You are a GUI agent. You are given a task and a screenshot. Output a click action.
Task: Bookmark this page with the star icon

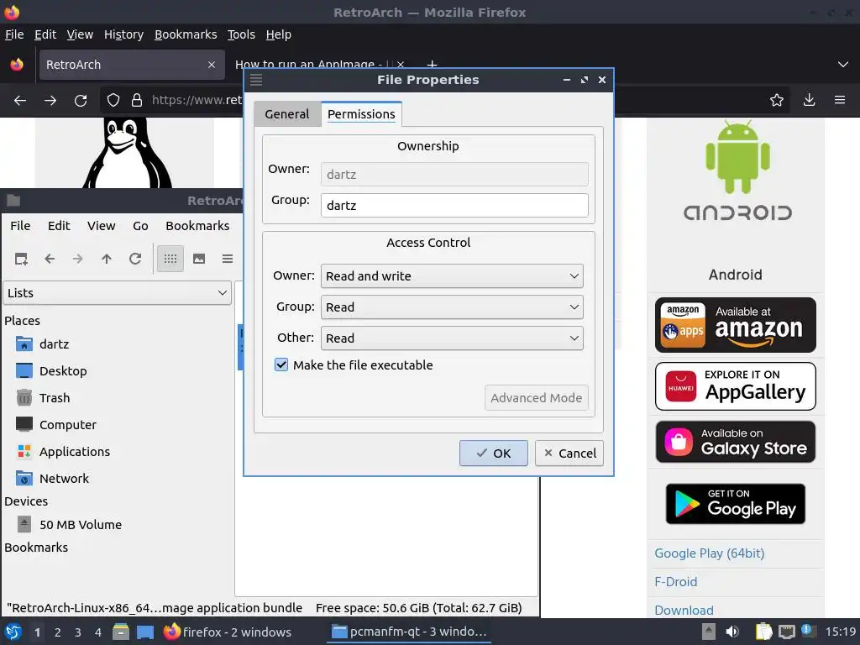[x=776, y=101]
